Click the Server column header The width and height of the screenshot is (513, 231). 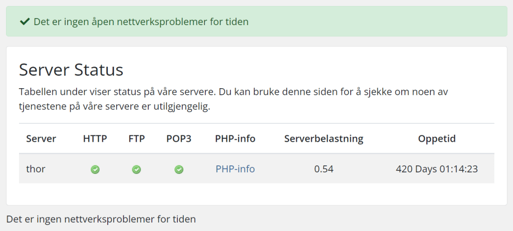[x=41, y=139]
